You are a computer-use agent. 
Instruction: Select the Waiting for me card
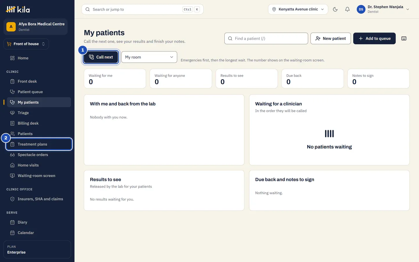tap(115, 79)
